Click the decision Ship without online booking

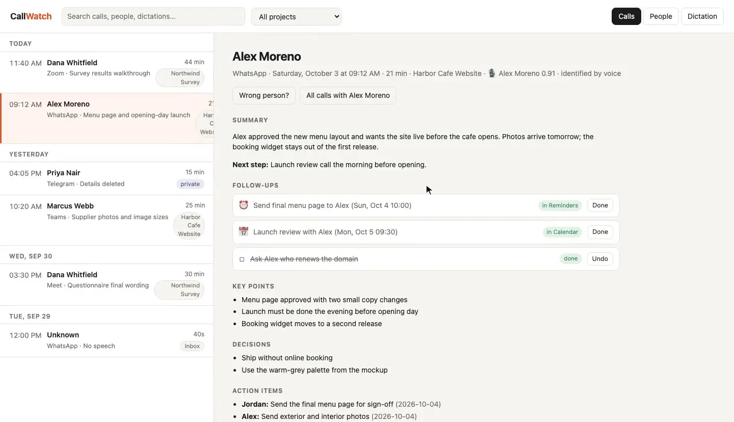click(287, 358)
